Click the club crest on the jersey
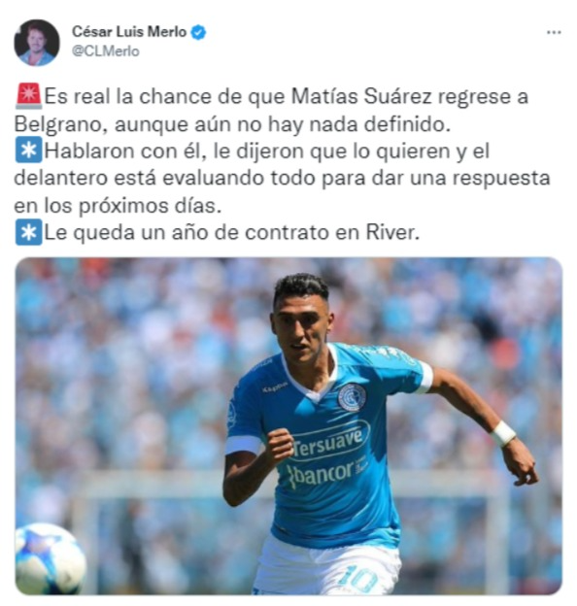Image resolution: width=577 pixels, height=606 pixels. pyautogui.click(x=352, y=397)
